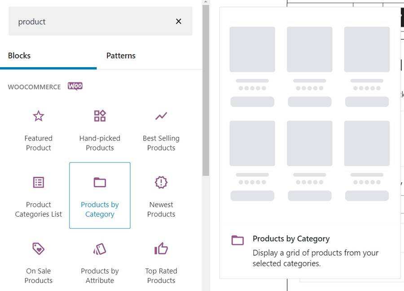Click the first product placeholder in preview grid
The height and width of the screenshot is (291, 404).
[x=252, y=49]
